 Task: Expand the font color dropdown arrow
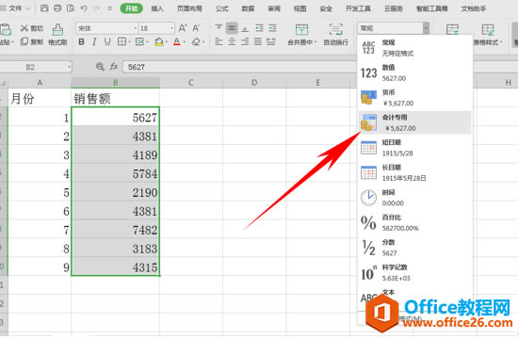click(184, 42)
